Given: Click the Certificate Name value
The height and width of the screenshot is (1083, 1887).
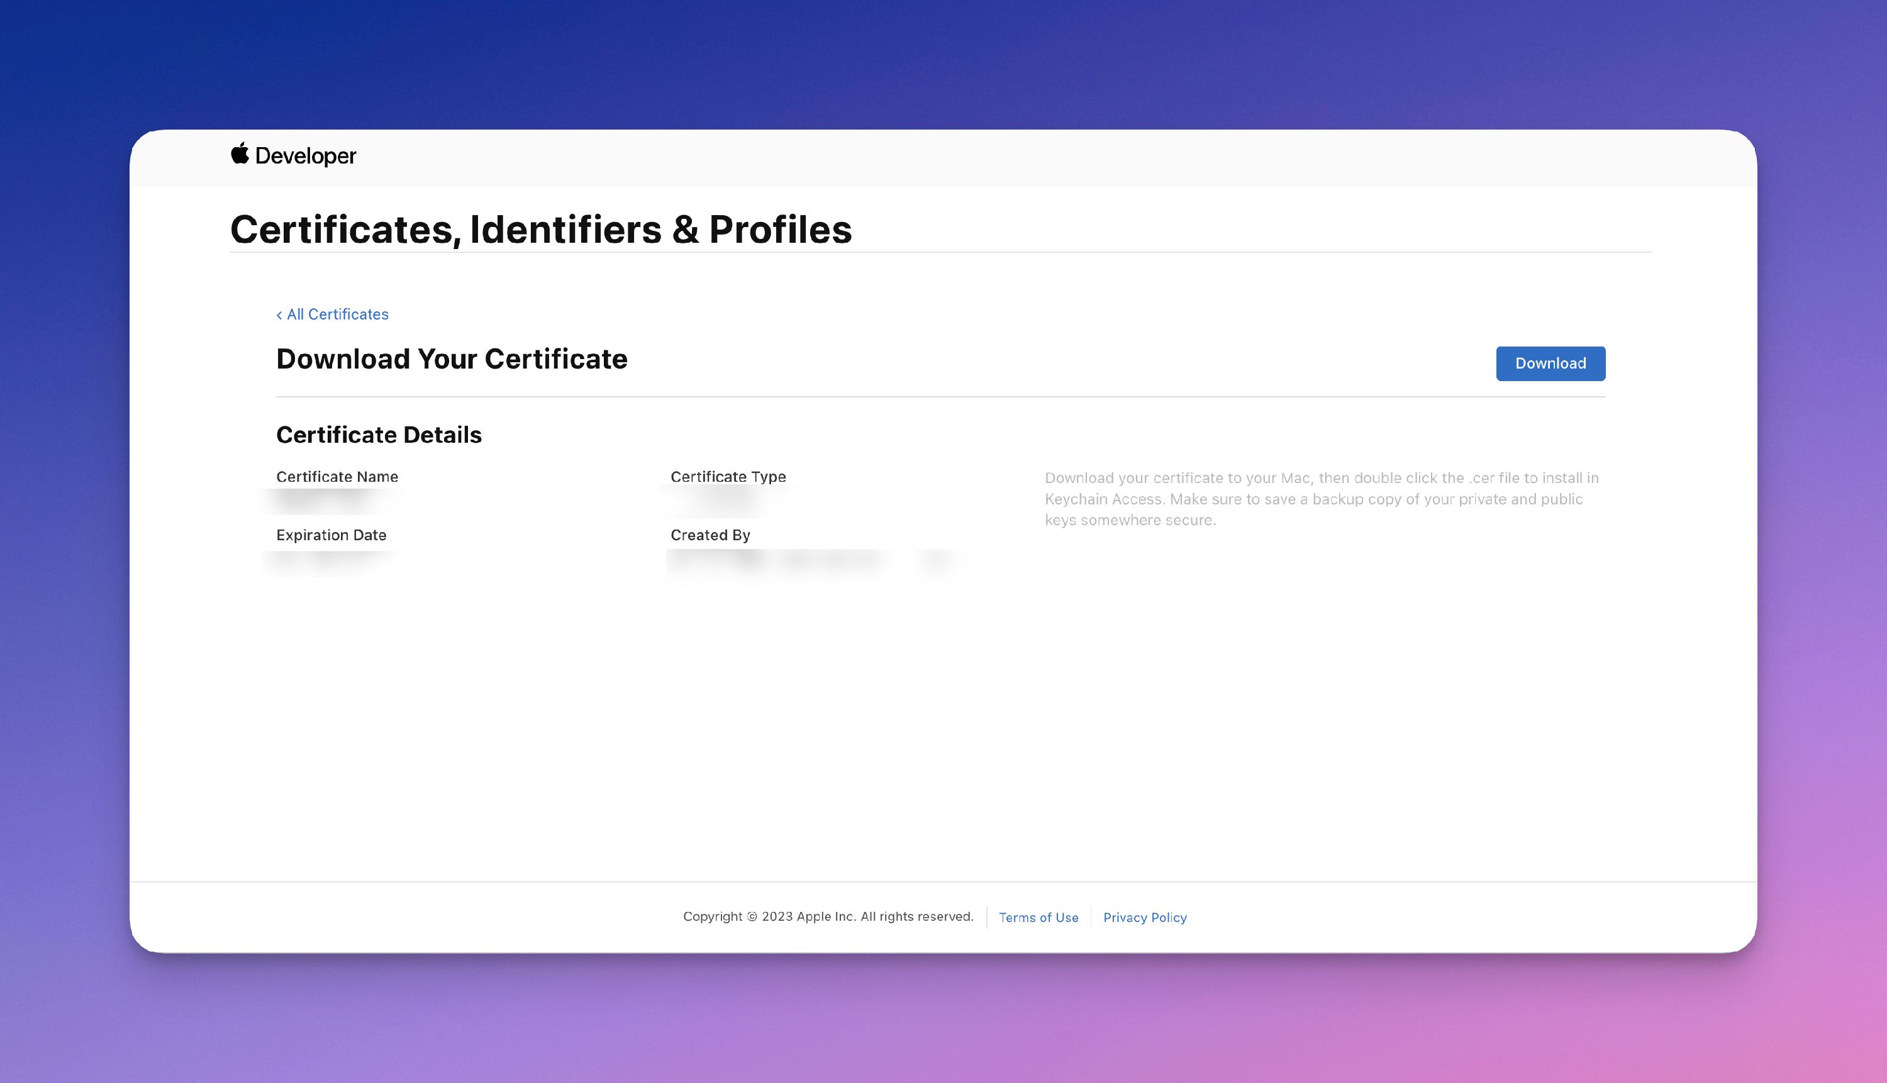Looking at the screenshot, I should coord(323,499).
